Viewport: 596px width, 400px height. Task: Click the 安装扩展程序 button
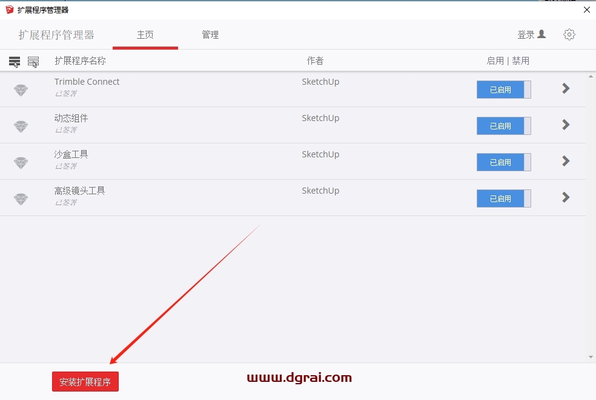coord(85,382)
